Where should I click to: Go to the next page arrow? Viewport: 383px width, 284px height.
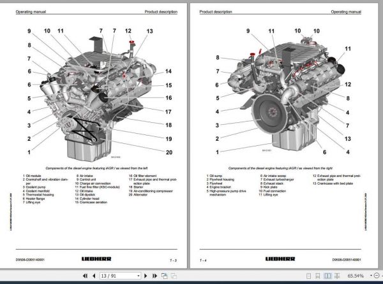(146, 276)
